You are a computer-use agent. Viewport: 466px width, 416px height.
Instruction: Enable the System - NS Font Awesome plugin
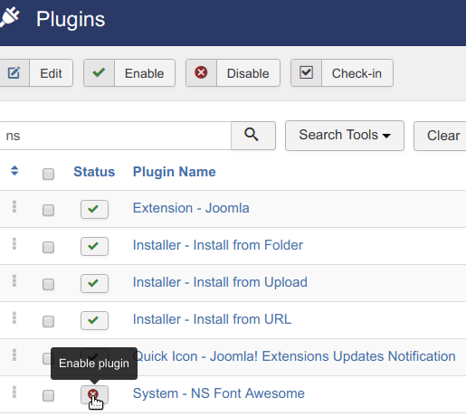94,394
